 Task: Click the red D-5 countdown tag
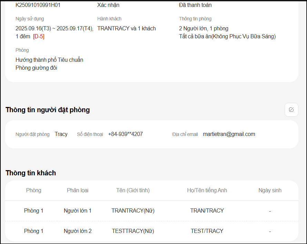coord(39,37)
